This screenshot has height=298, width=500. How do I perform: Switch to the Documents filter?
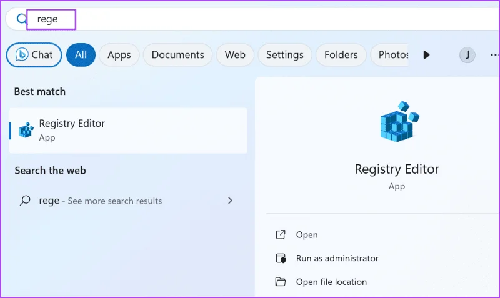[177, 55]
